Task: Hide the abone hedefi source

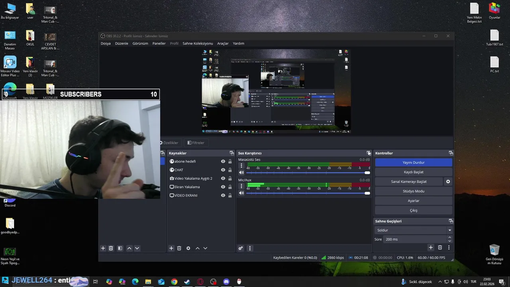Action: tap(223, 161)
